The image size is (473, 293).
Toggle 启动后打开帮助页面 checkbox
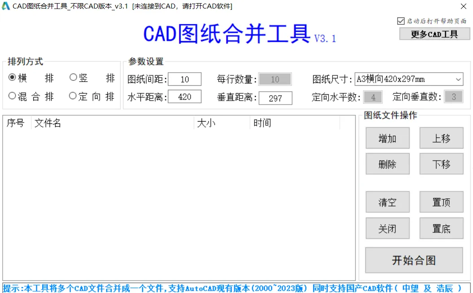(x=401, y=21)
